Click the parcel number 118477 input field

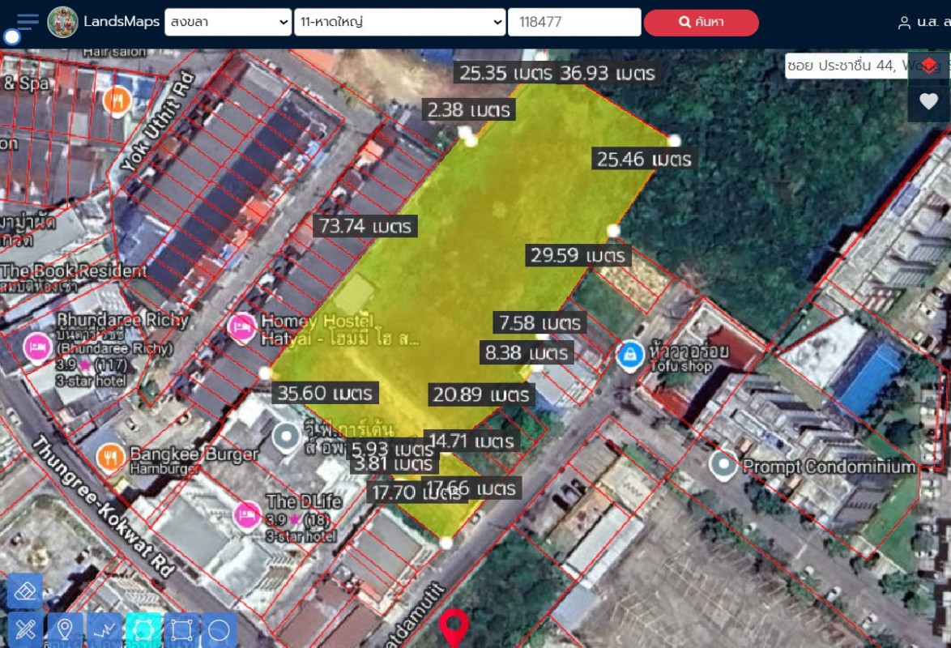point(574,22)
